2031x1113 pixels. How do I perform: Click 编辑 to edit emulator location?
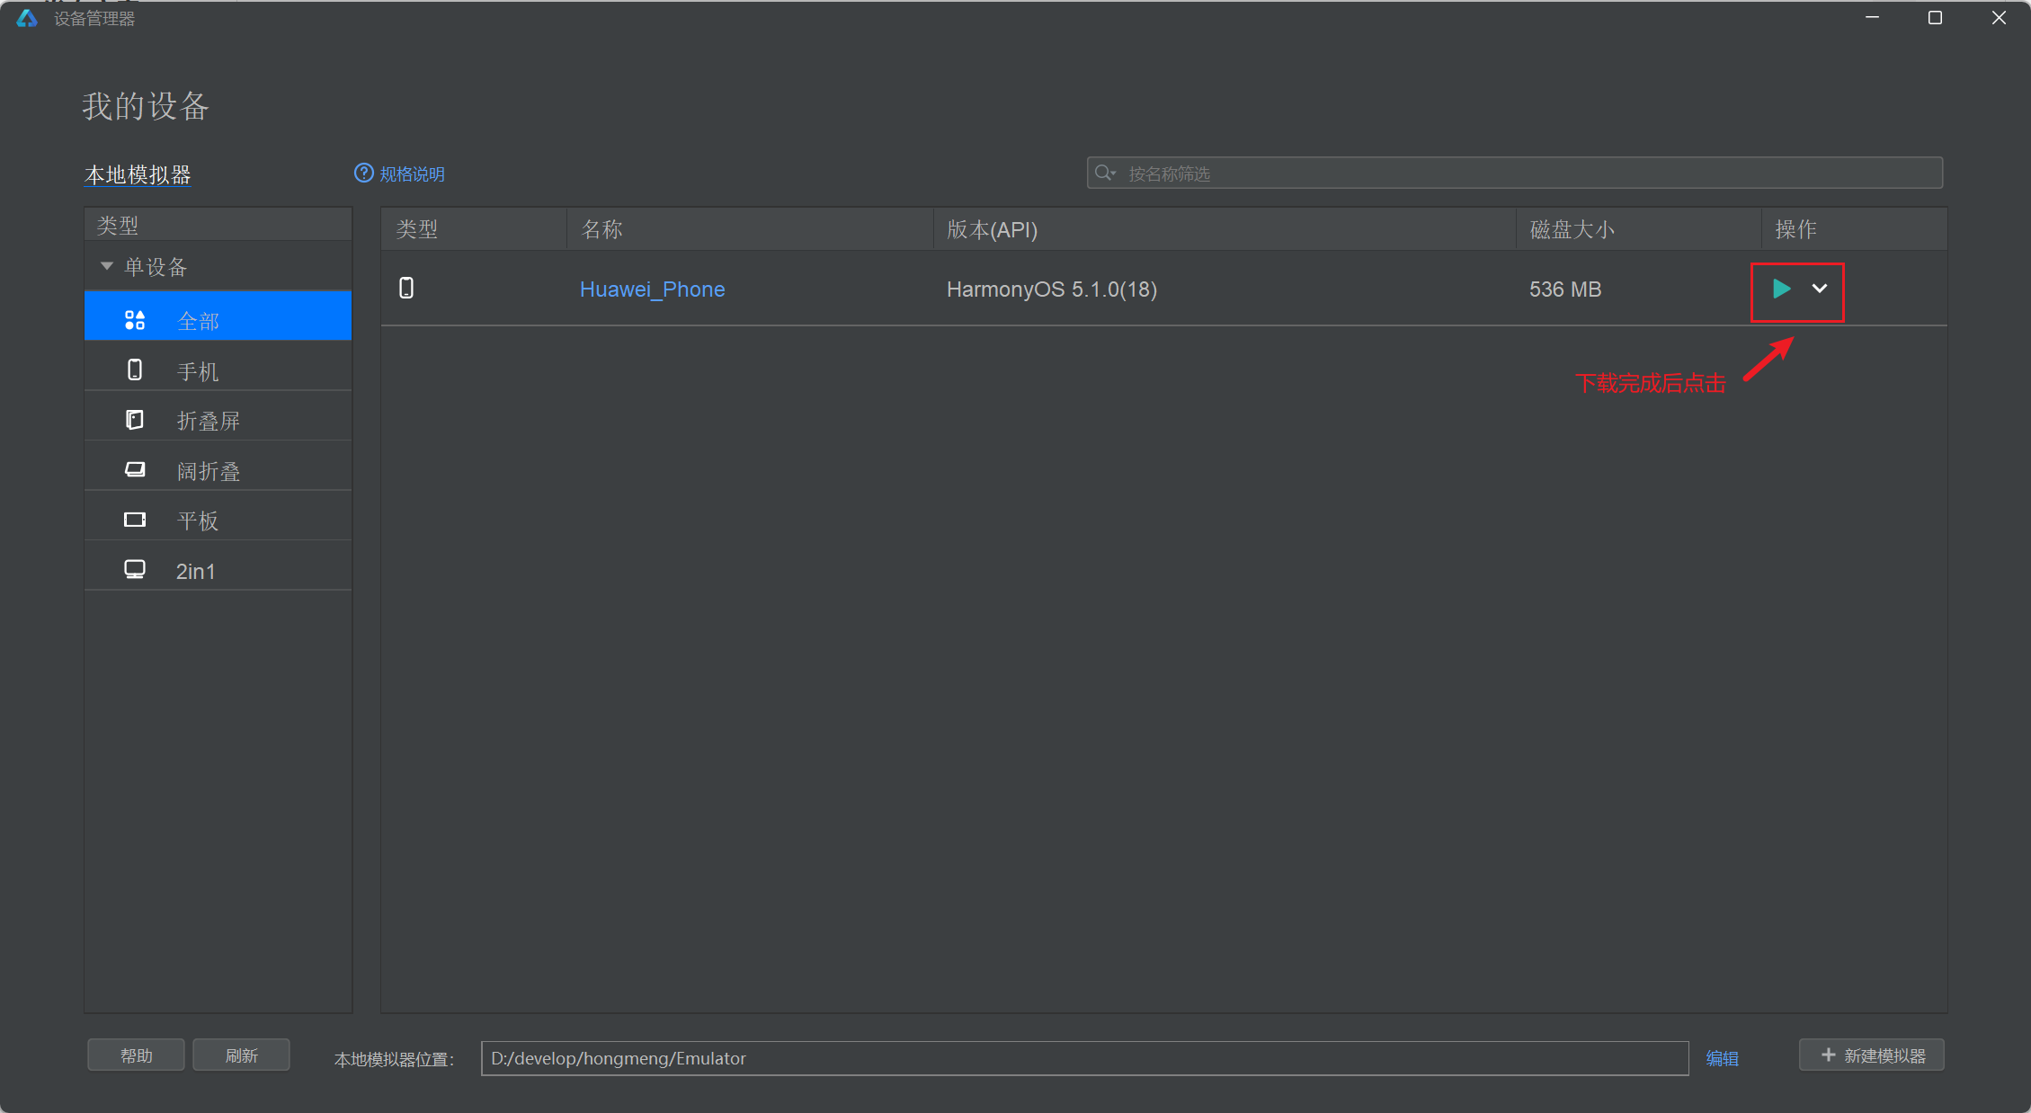click(1722, 1058)
